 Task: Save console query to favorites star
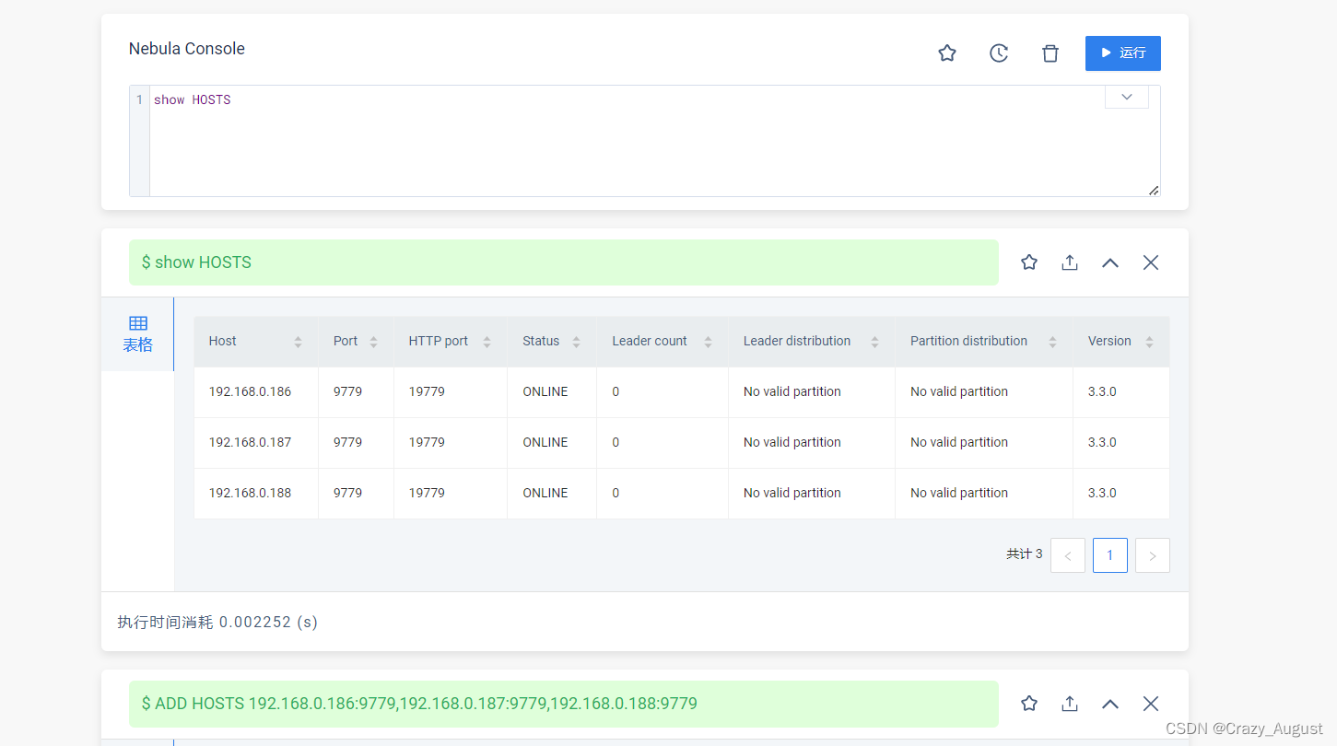(947, 53)
